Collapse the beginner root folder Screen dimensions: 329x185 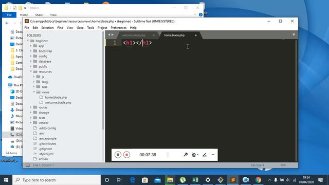(28, 41)
